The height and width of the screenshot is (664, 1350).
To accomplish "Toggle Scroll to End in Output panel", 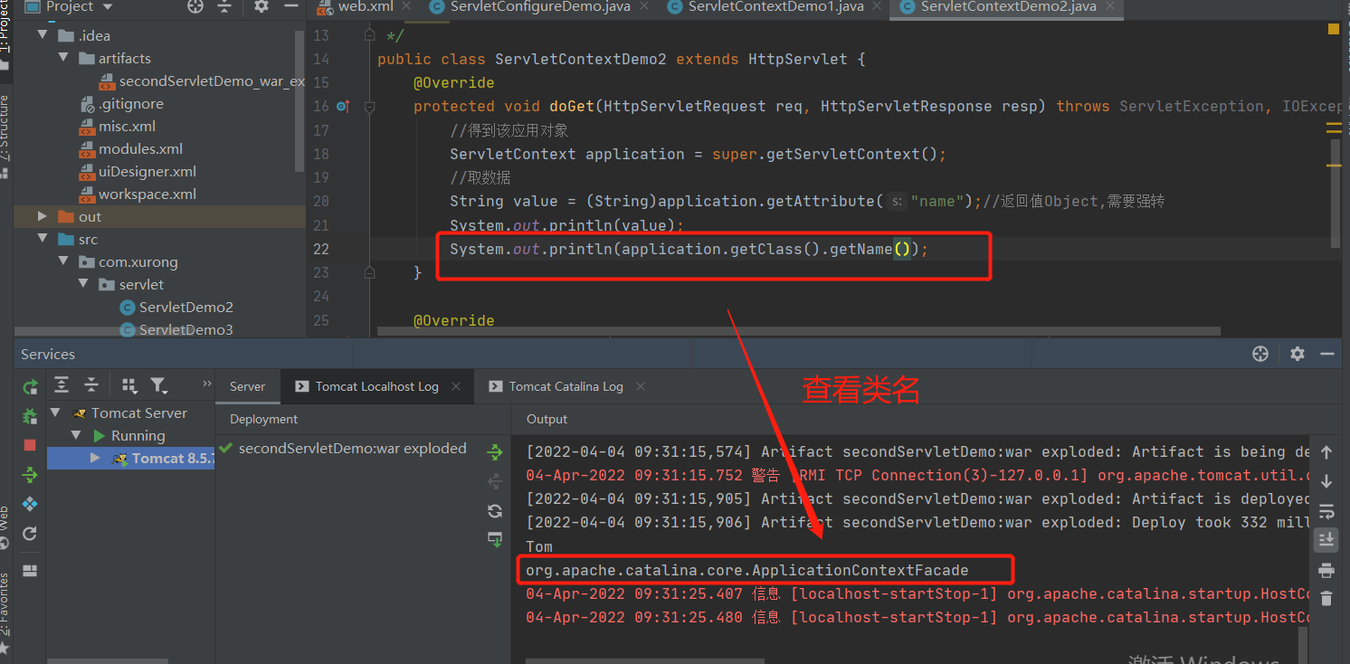I will (x=1326, y=540).
